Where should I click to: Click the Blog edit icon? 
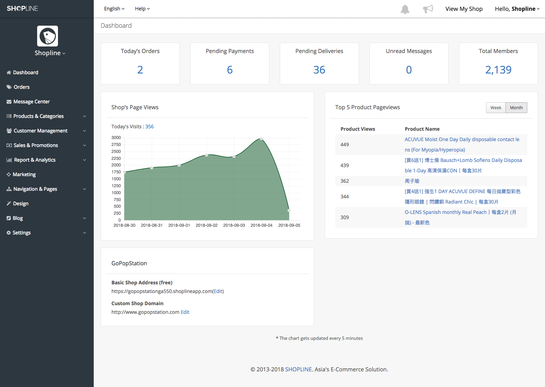(x=9, y=218)
